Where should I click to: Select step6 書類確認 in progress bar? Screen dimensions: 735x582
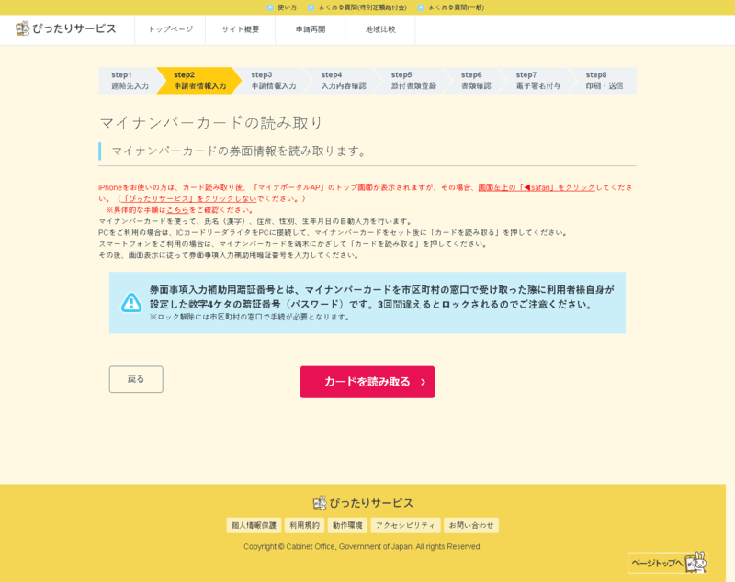click(476, 81)
